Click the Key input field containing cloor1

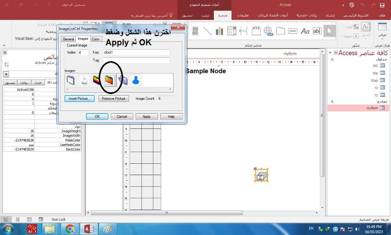tap(136, 52)
